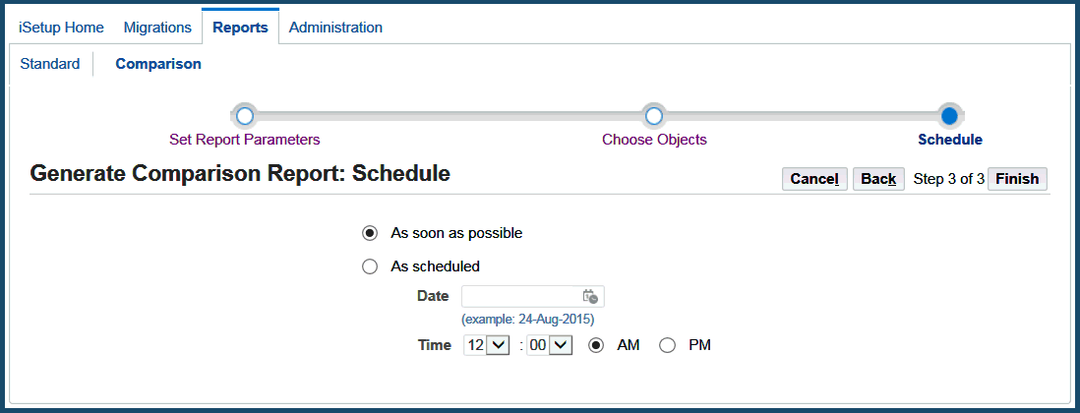The image size is (1080, 413).
Task: Open the Comparison subtab
Action: pyautogui.click(x=158, y=64)
